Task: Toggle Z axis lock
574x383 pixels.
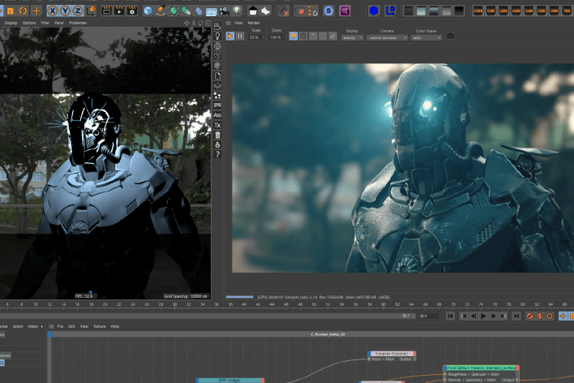Action: coord(78,11)
